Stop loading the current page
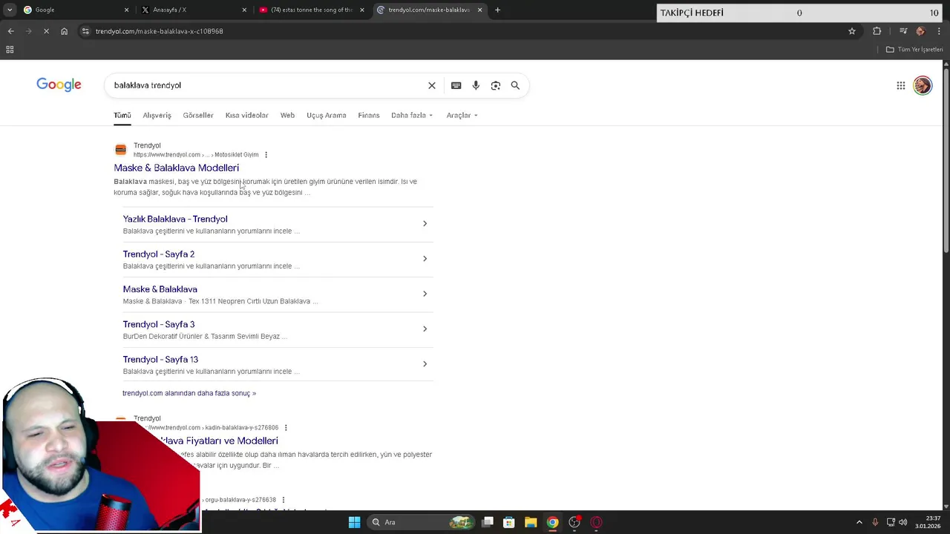950x534 pixels. click(46, 31)
